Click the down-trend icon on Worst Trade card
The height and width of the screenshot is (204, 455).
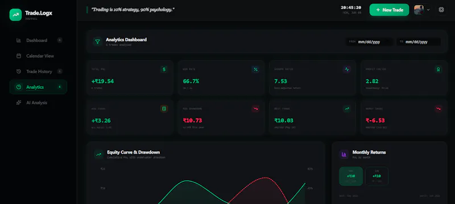[x=438, y=109]
